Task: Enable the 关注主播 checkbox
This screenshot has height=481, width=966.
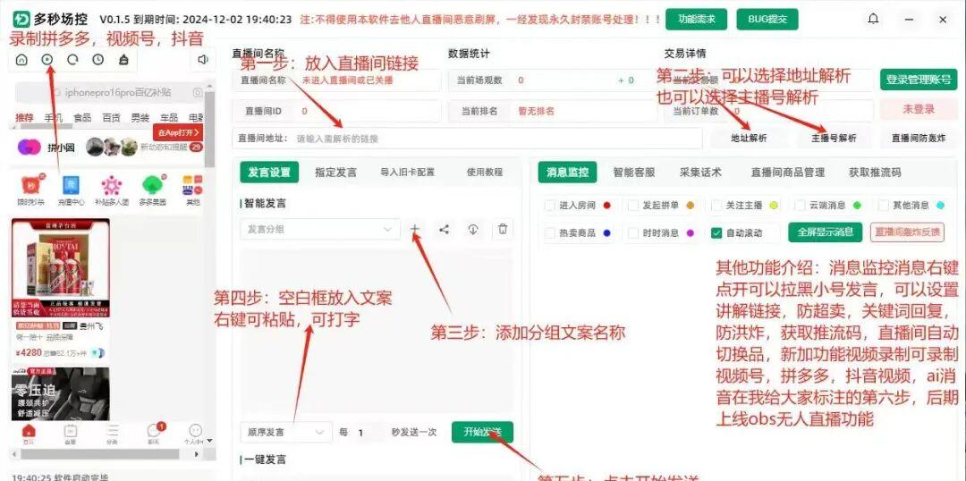Action: coord(716,205)
